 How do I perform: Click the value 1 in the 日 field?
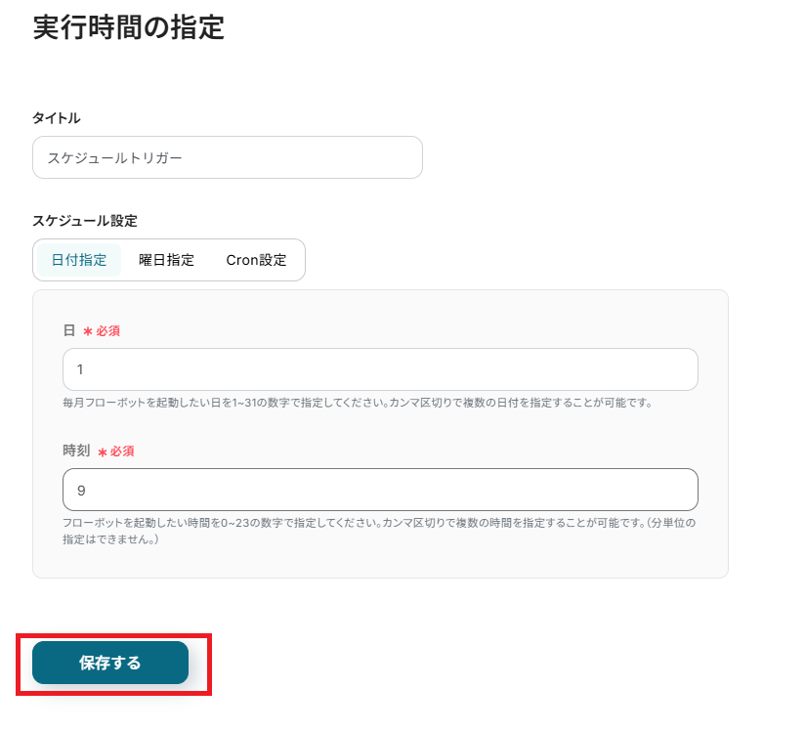pos(80,369)
